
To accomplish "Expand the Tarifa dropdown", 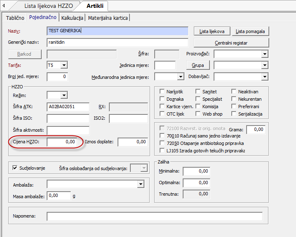I will click(64, 65).
